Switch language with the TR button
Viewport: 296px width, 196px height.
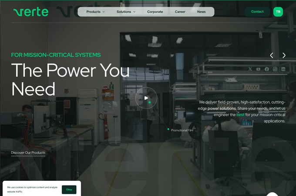(278, 12)
